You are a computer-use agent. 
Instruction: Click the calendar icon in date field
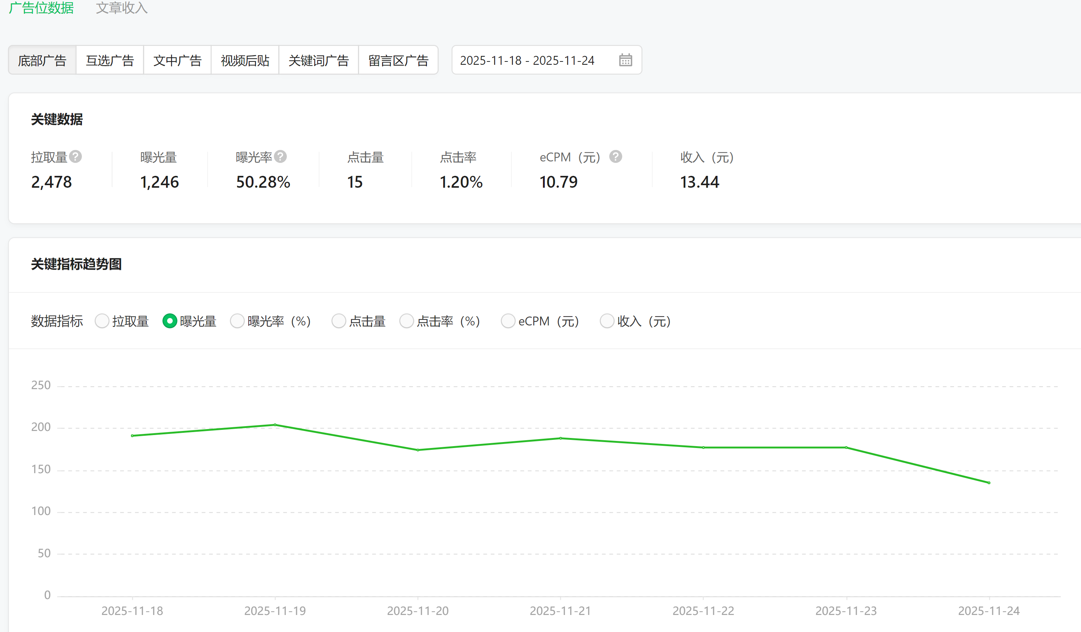click(625, 60)
